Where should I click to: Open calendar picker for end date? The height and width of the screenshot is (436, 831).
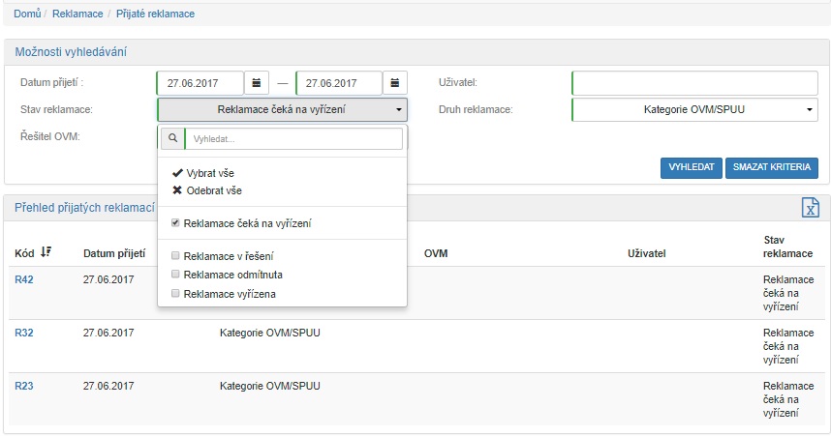coord(395,83)
